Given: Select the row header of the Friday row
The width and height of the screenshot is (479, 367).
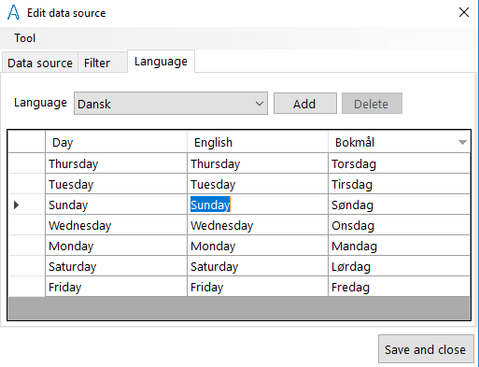Looking at the screenshot, I should click(x=26, y=287).
